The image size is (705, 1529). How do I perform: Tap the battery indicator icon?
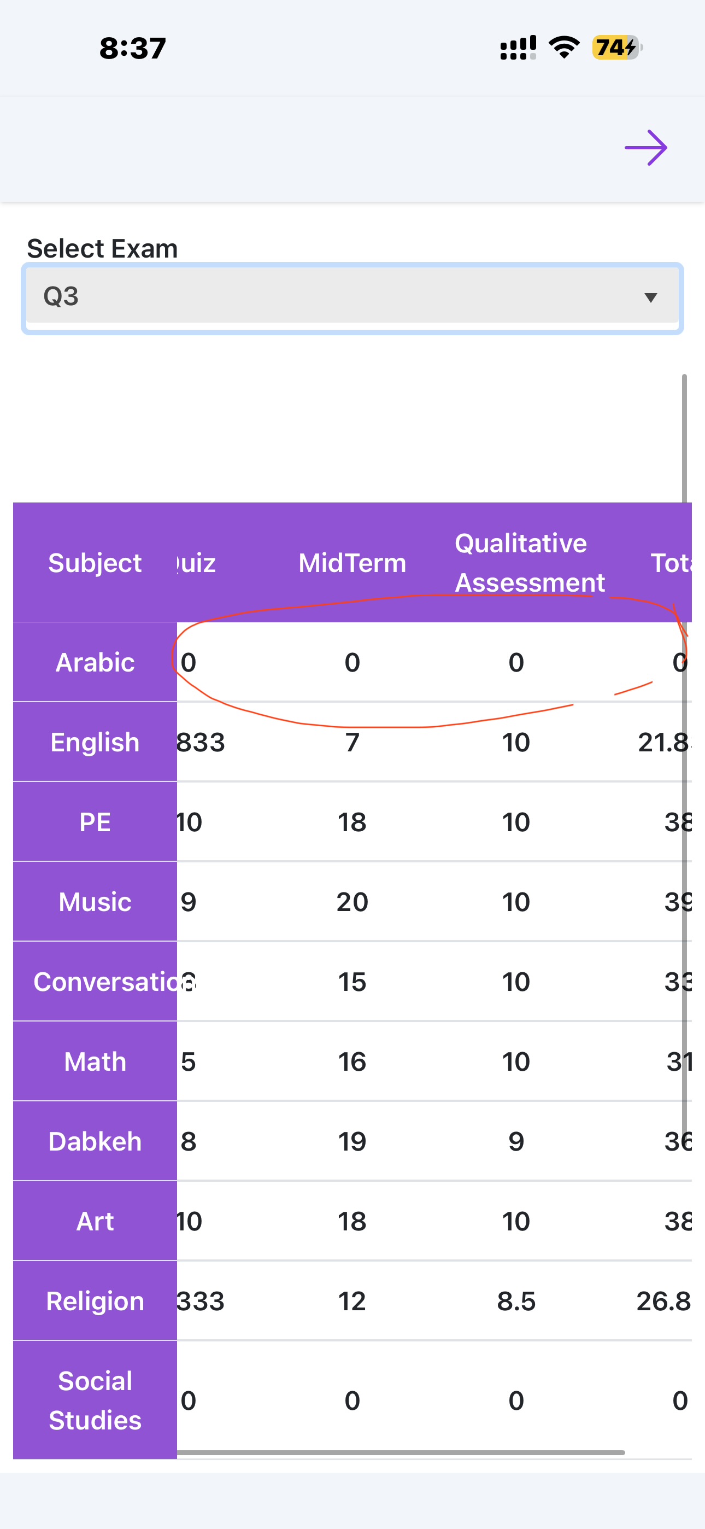[616, 47]
